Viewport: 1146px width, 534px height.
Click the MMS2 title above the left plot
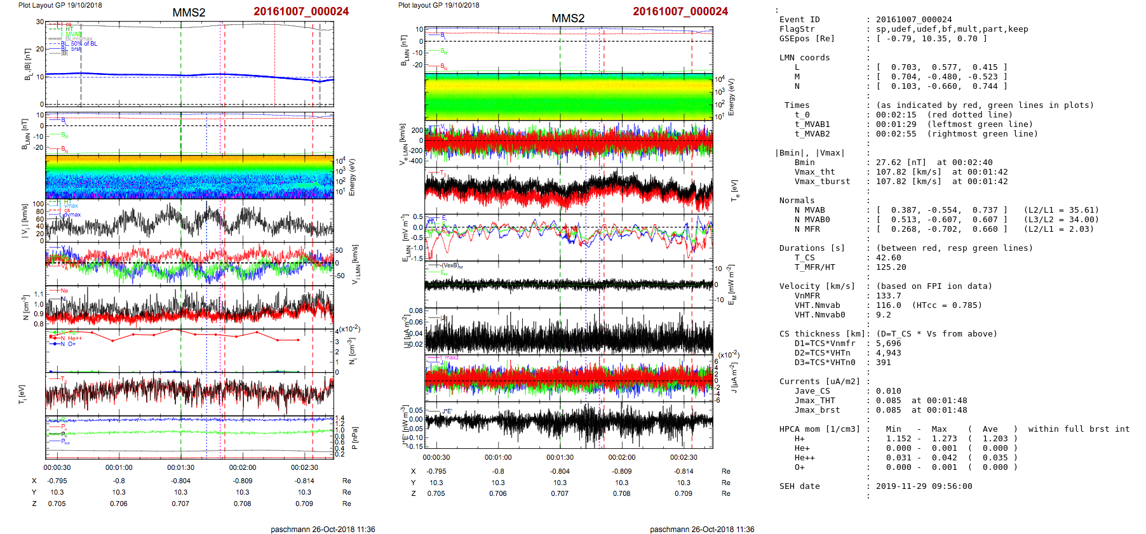[x=189, y=13]
